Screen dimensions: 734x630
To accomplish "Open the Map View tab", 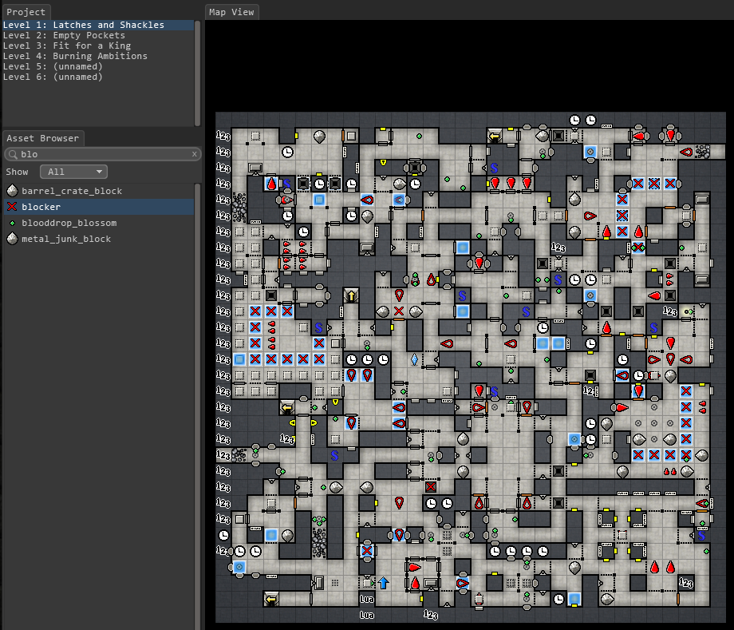I will (x=231, y=12).
